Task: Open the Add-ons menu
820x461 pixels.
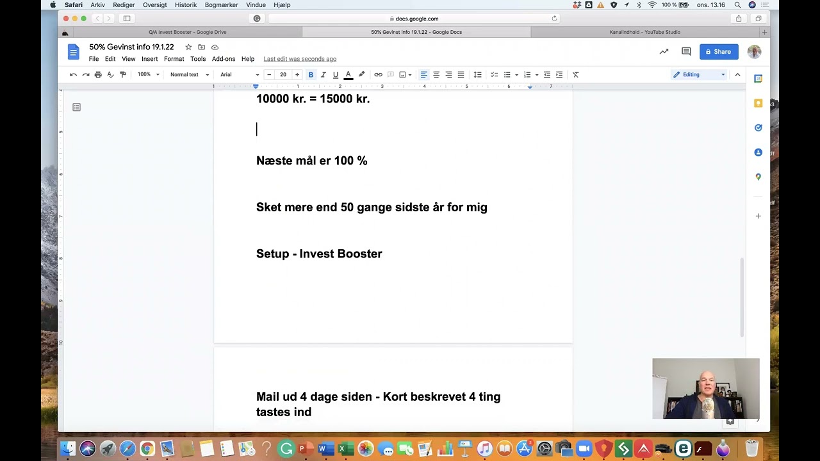Action: [x=224, y=59]
